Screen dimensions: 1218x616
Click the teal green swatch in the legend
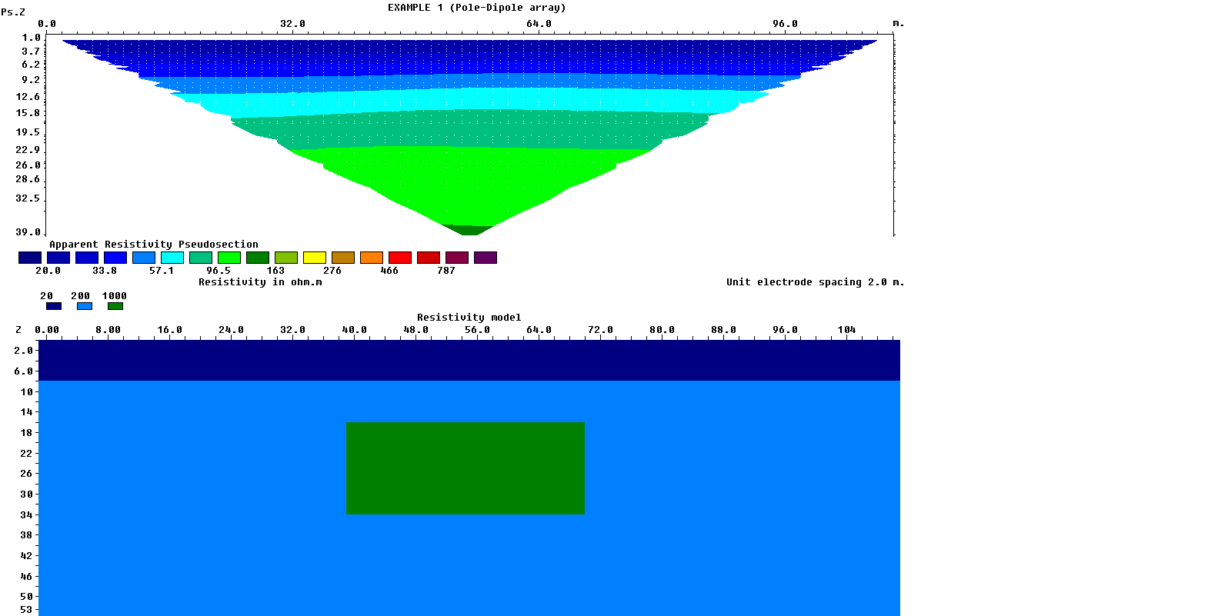[201, 258]
